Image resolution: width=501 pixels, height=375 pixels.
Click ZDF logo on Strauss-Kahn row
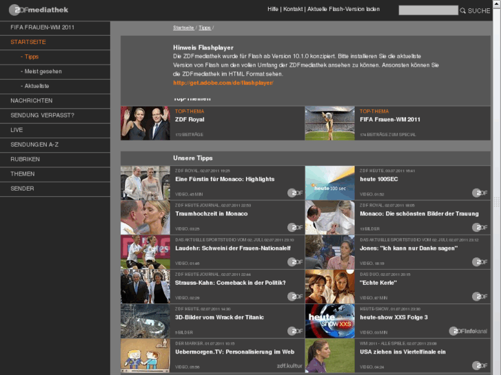[x=295, y=296]
